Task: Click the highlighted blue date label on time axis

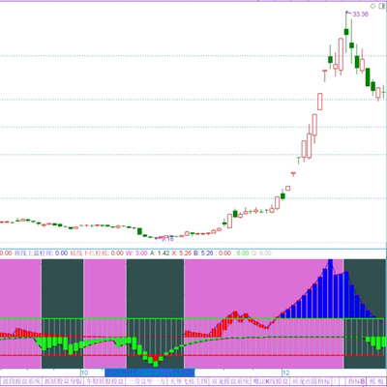Action: [x=150, y=372]
